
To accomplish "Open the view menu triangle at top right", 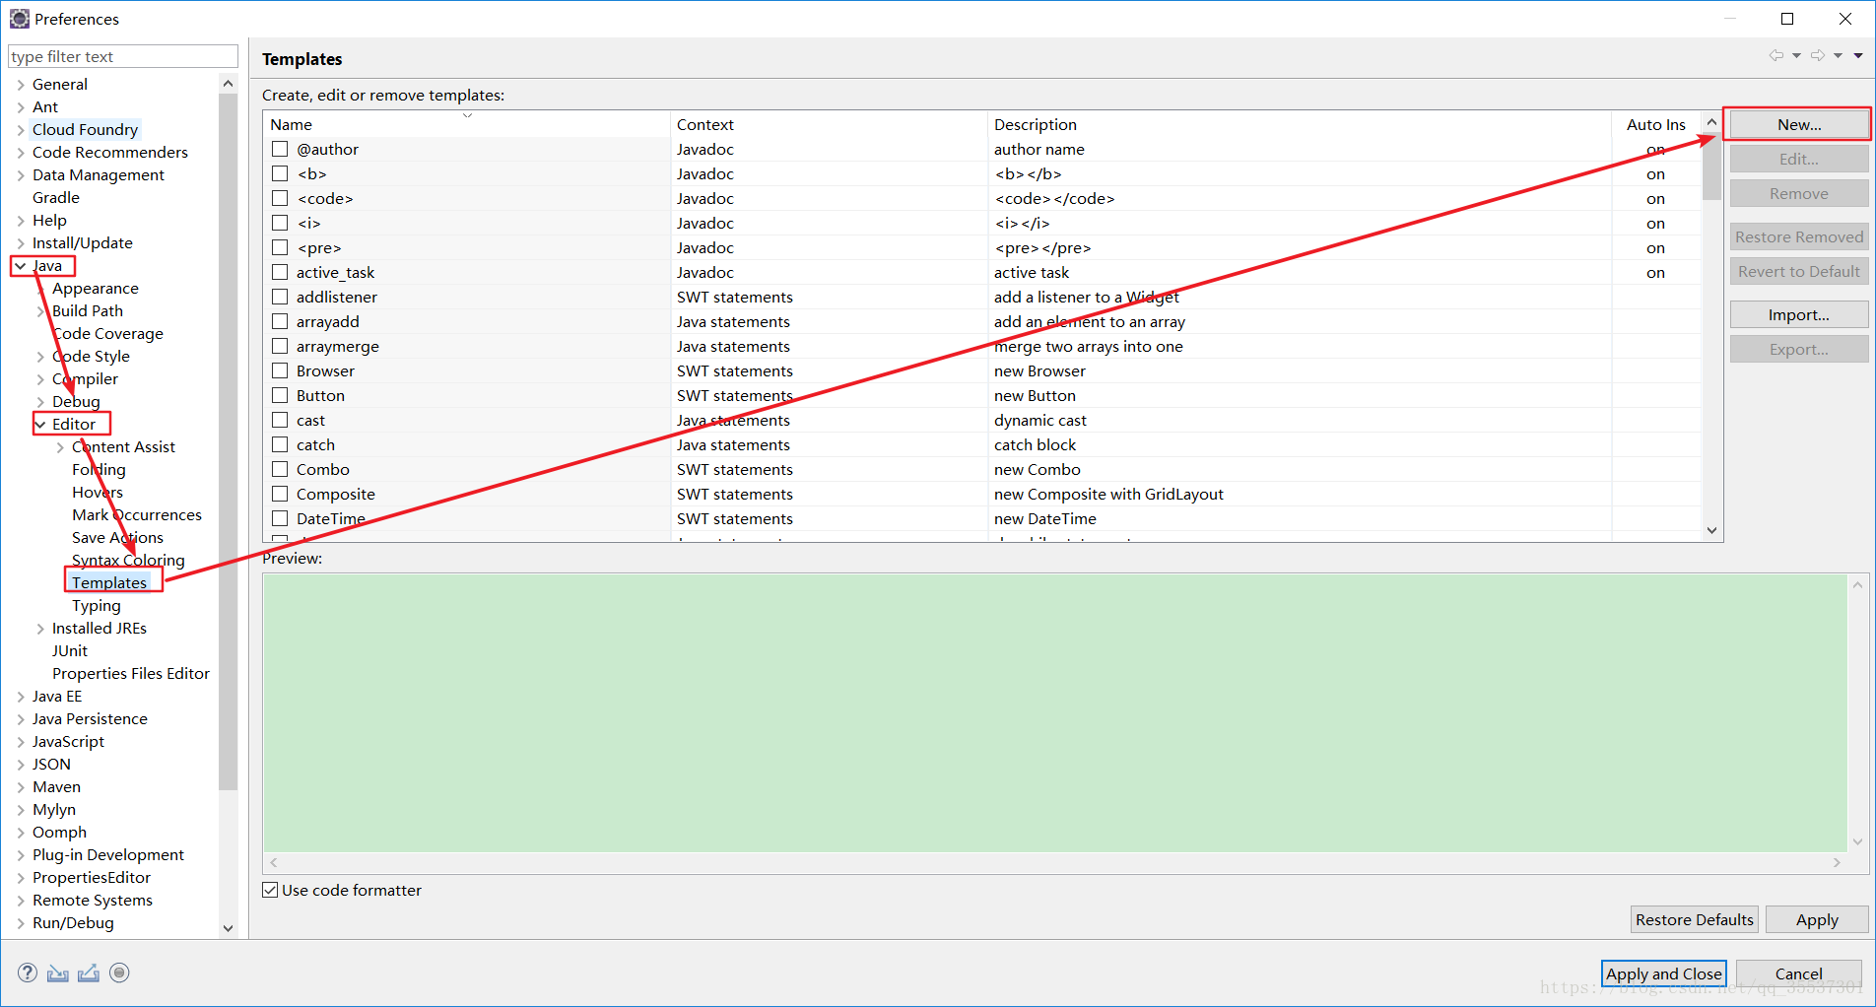I will click(1858, 55).
